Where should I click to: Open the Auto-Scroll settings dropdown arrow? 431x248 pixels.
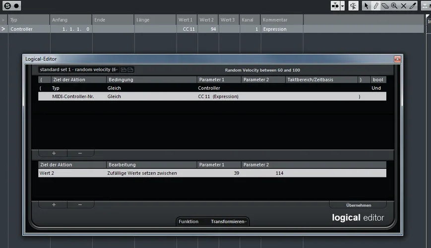(343, 6)
